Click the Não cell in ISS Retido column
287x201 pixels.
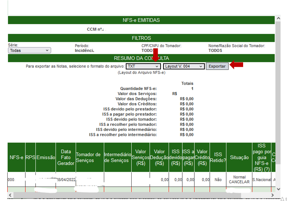[x=218, y=180]
